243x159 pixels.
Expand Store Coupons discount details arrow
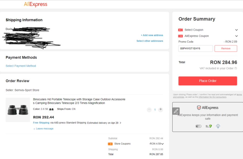click(x=162, y=144)
